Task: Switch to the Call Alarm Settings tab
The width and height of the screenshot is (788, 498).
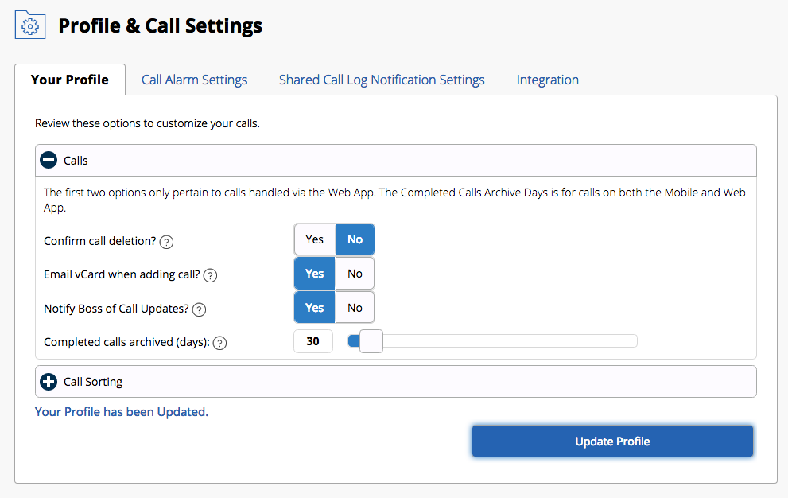Action: coord(194,80)
